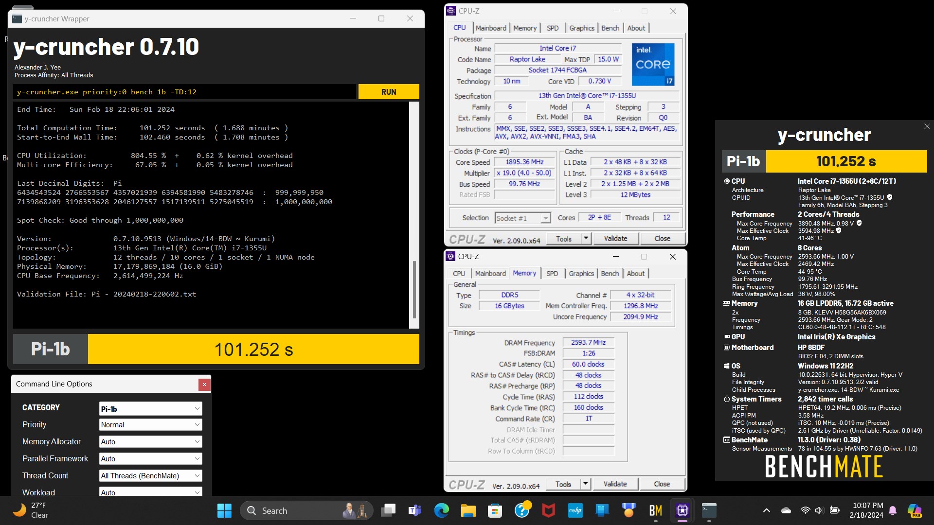
Task: Click the GPU section icon in BenchMate panel
Action: click(x=727, y=337)
